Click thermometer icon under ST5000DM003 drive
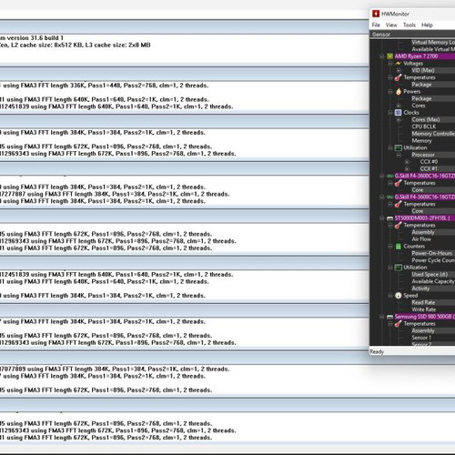Viewport: 455px width, 455px height. [x=399, y=225]
